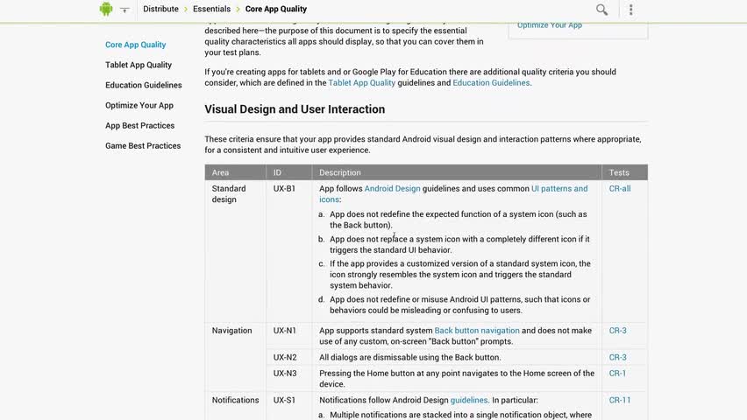The width and height of the screenshot is (747, 420).
Task: Open App Best Practices in sidebar
Action: pos(139,126)
